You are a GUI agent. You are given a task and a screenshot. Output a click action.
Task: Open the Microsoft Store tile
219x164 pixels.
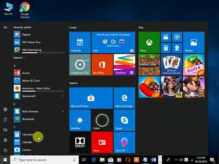(x=91, y=98)
